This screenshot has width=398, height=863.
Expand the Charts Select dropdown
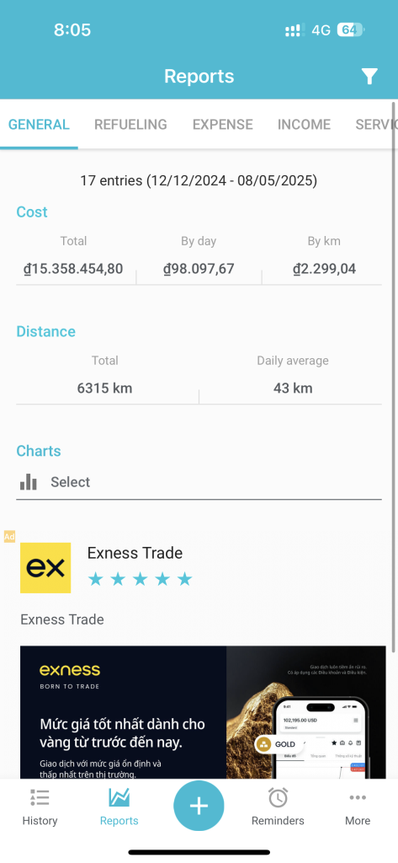tap(199, 482)
